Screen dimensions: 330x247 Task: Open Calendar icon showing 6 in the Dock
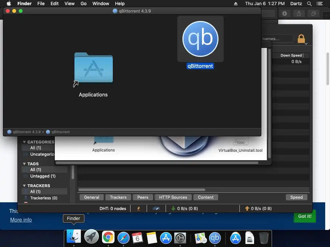click(x=137, y=238)
